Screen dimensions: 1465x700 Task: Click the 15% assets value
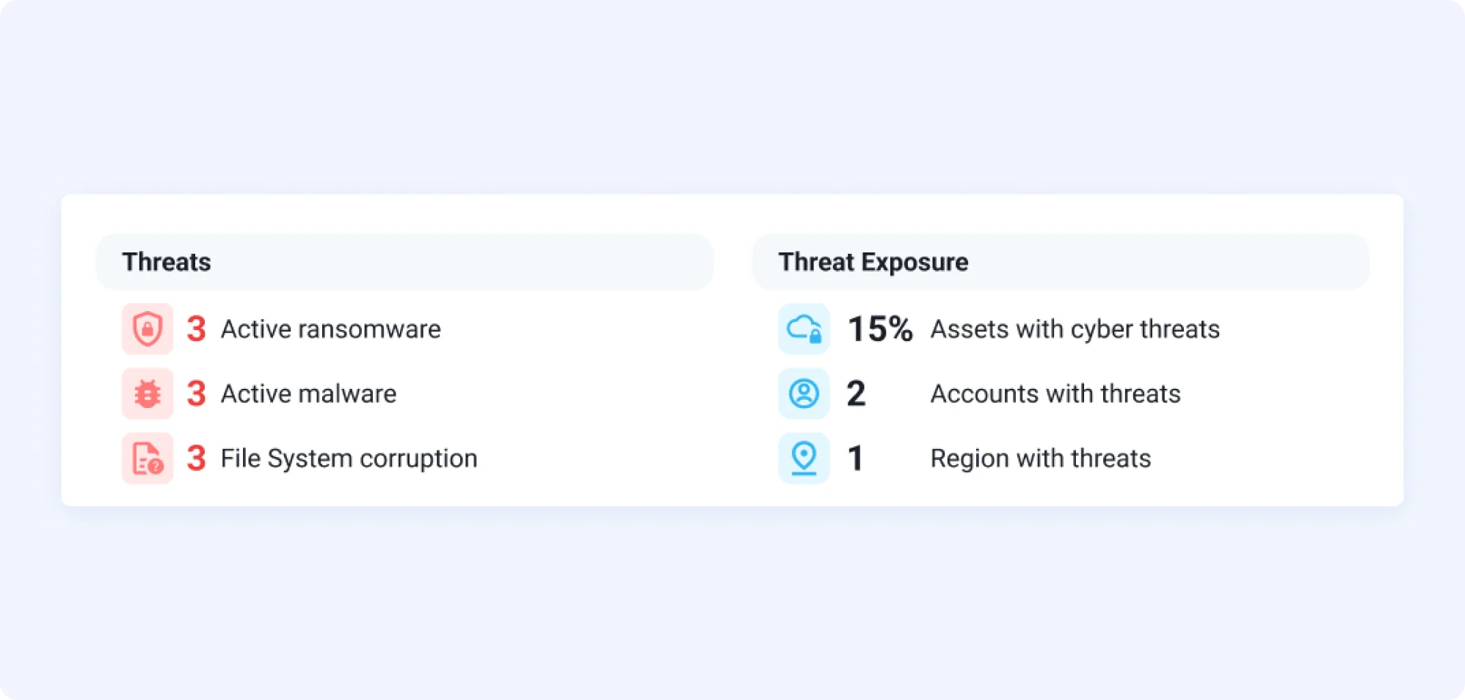(880, 329)
